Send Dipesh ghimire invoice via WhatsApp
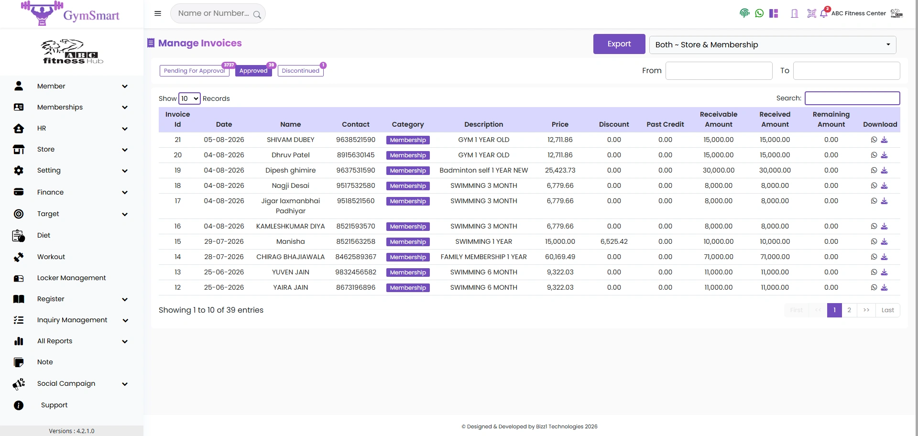This screenshot has height=436, width=918. tap(874, 170)
